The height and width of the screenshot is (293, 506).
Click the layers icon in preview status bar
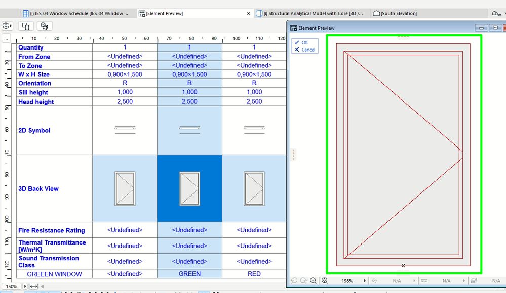click(474, 280)
